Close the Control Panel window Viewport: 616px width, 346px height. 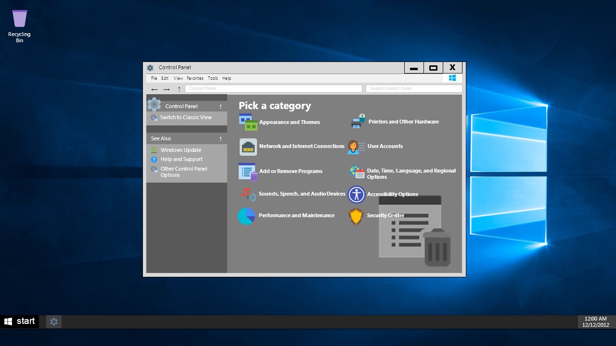click(452, 68)
